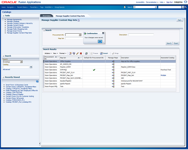The width and height of the screenshot is (188, 150).
Task: Open Manage Maps for Office Supplies row
Action: pyautogui.click(x=113, y=61)
